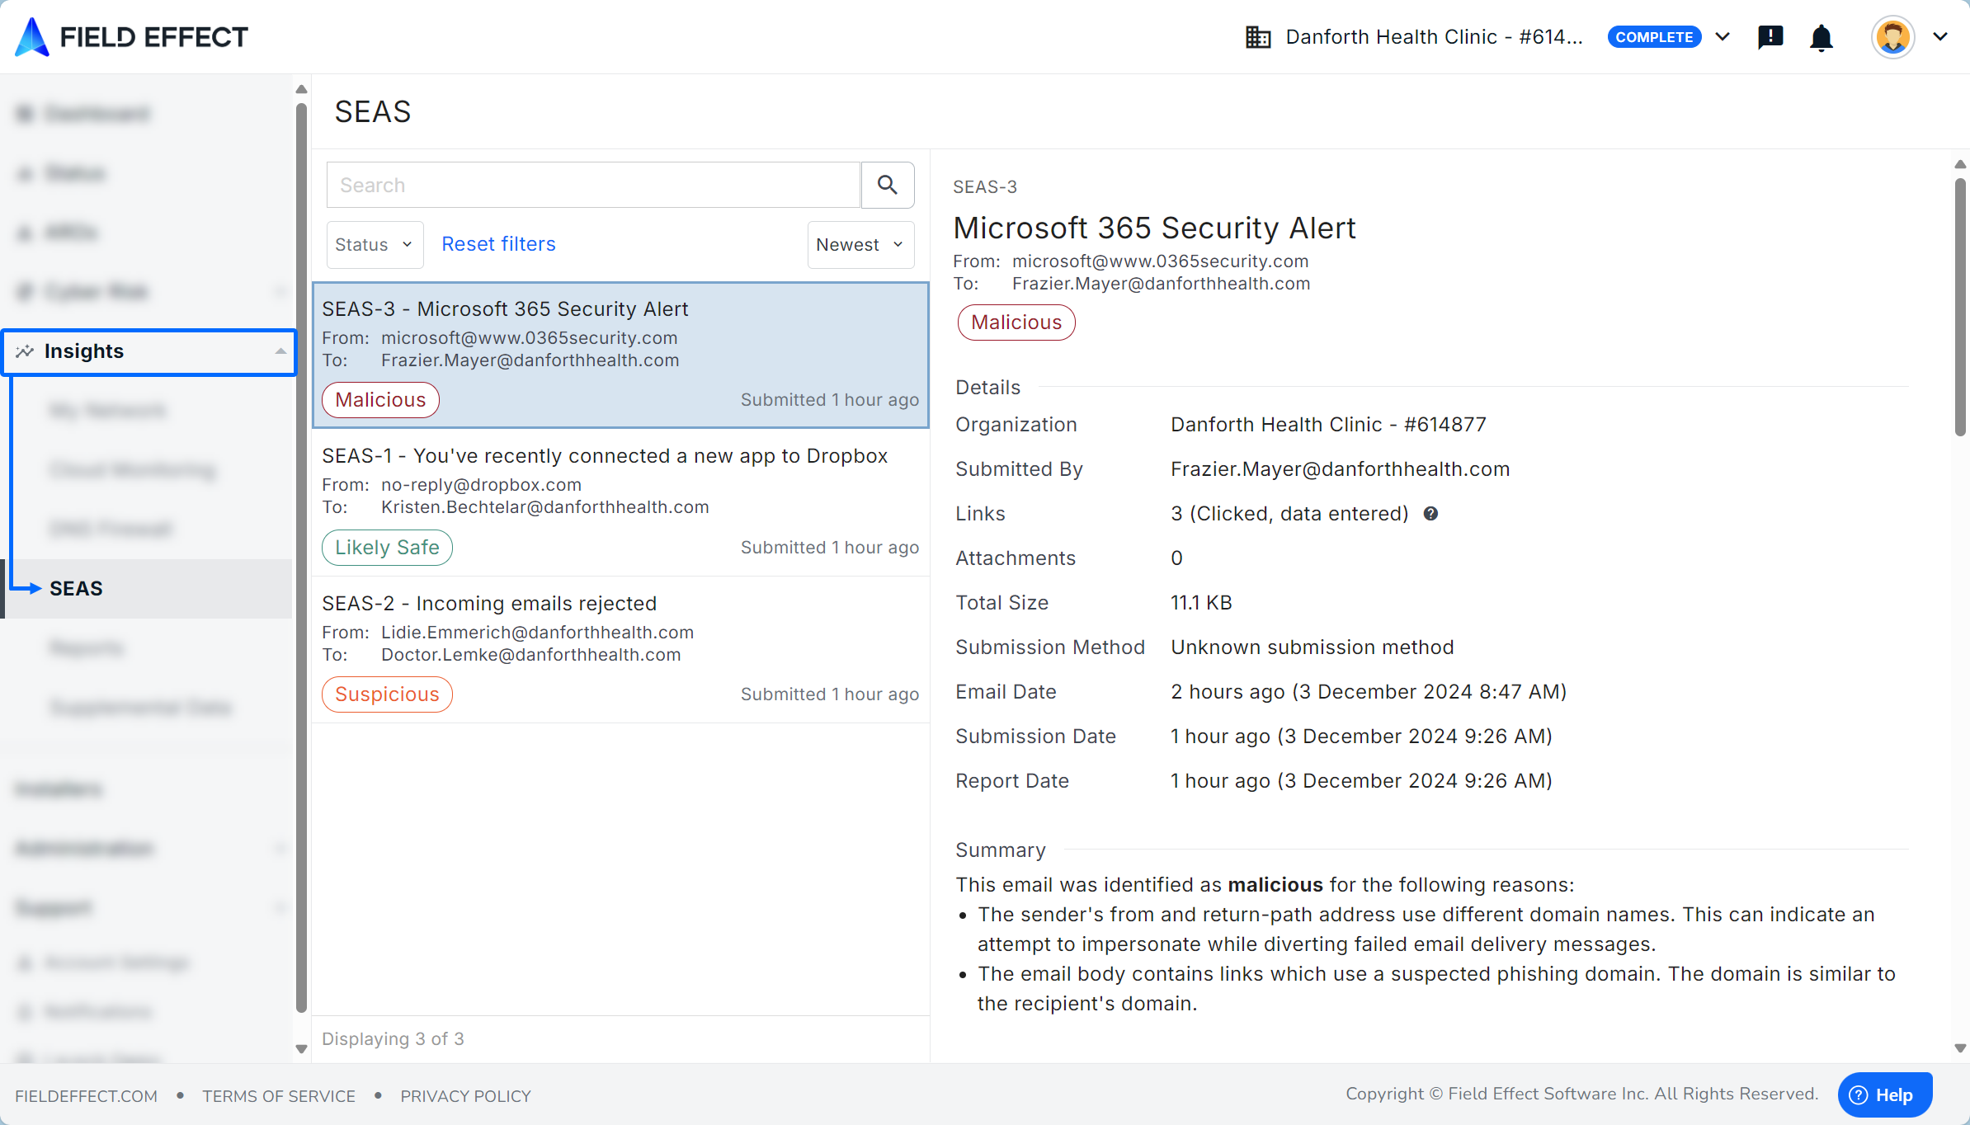
Task: Click the search magnifier button
Action: coord(887,185)
